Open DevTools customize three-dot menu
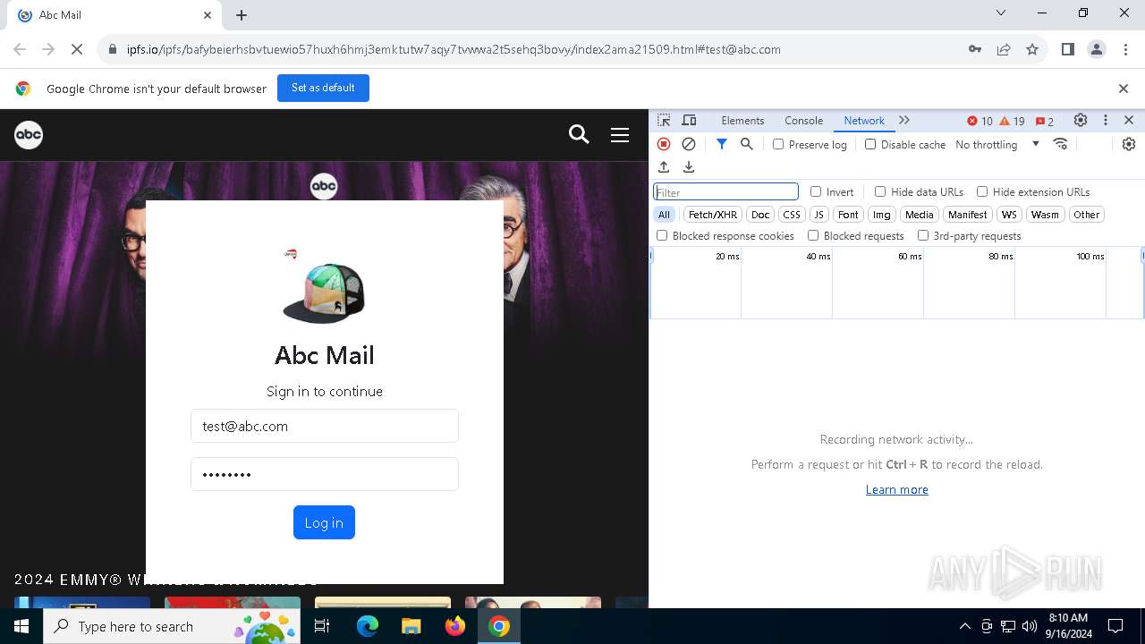The height and width of the screenshot is (644, 1145). point(1106,121)
